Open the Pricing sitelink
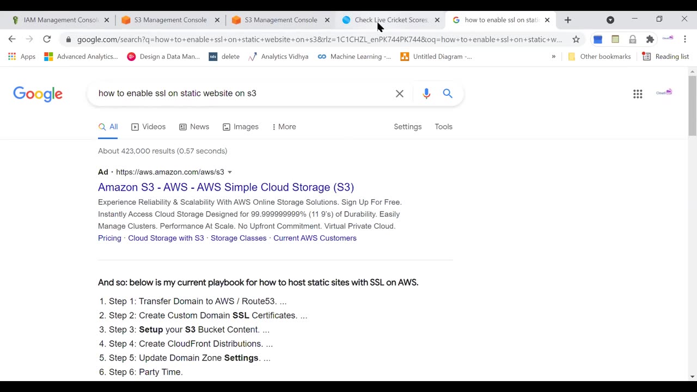Image resolution: width=697 pixels, height=392 pixels. tap(109, 238)
